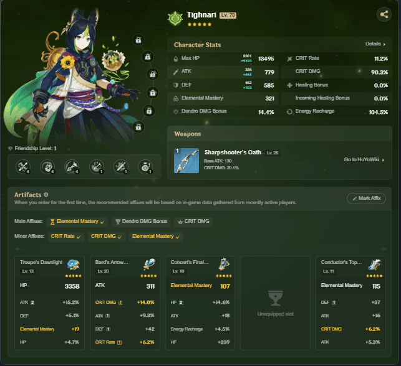Click the Artifacts info icon

click(46, 195)
